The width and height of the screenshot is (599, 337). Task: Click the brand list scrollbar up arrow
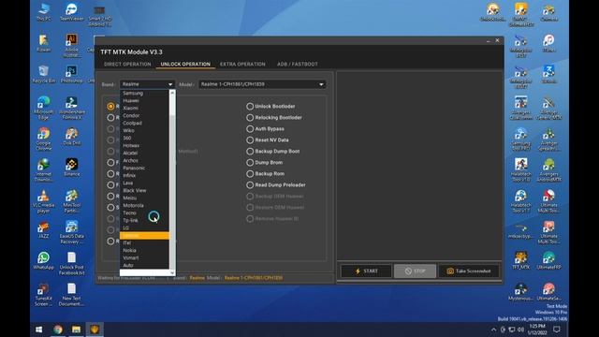coord(172,93)
